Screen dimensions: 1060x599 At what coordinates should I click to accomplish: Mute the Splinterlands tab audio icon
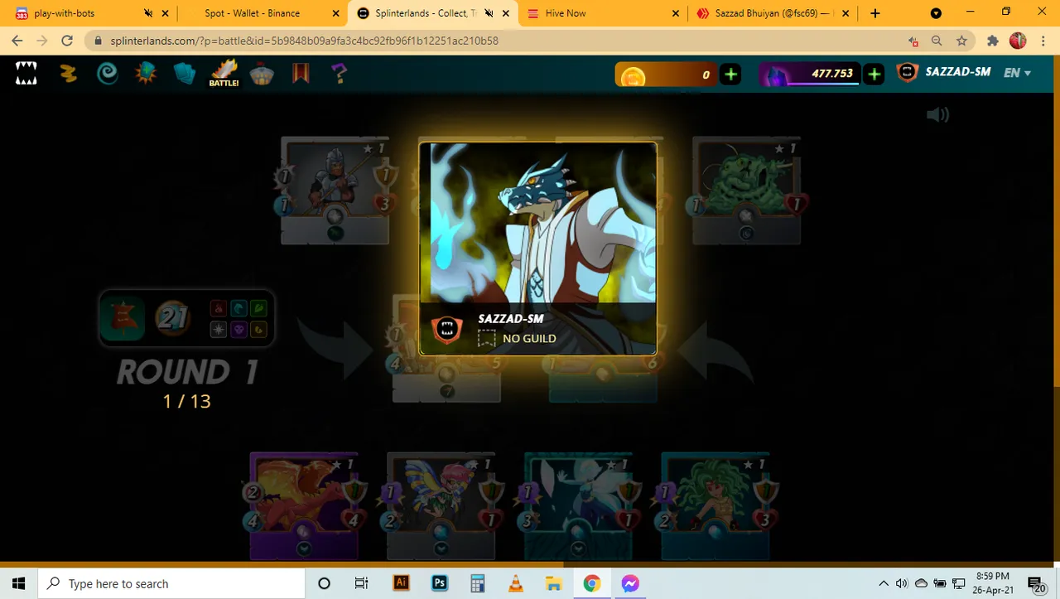click(489, 13)
